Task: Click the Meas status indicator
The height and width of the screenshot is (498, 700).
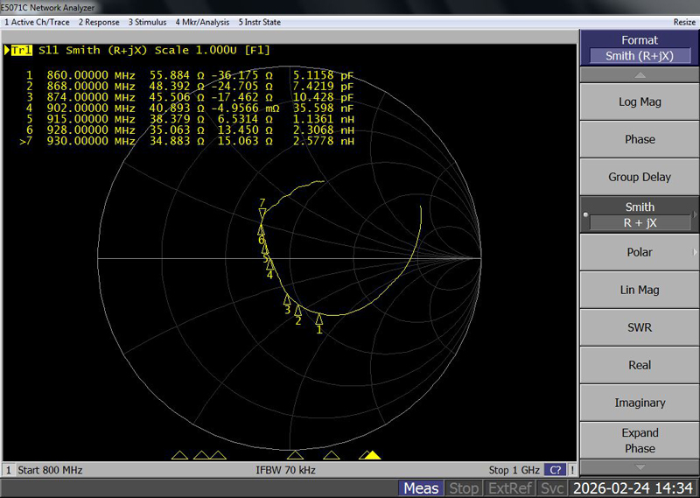Action: click(422, 488)
